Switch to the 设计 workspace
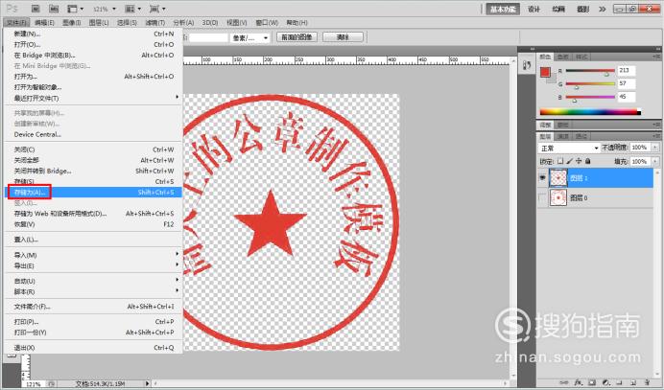 534,9
